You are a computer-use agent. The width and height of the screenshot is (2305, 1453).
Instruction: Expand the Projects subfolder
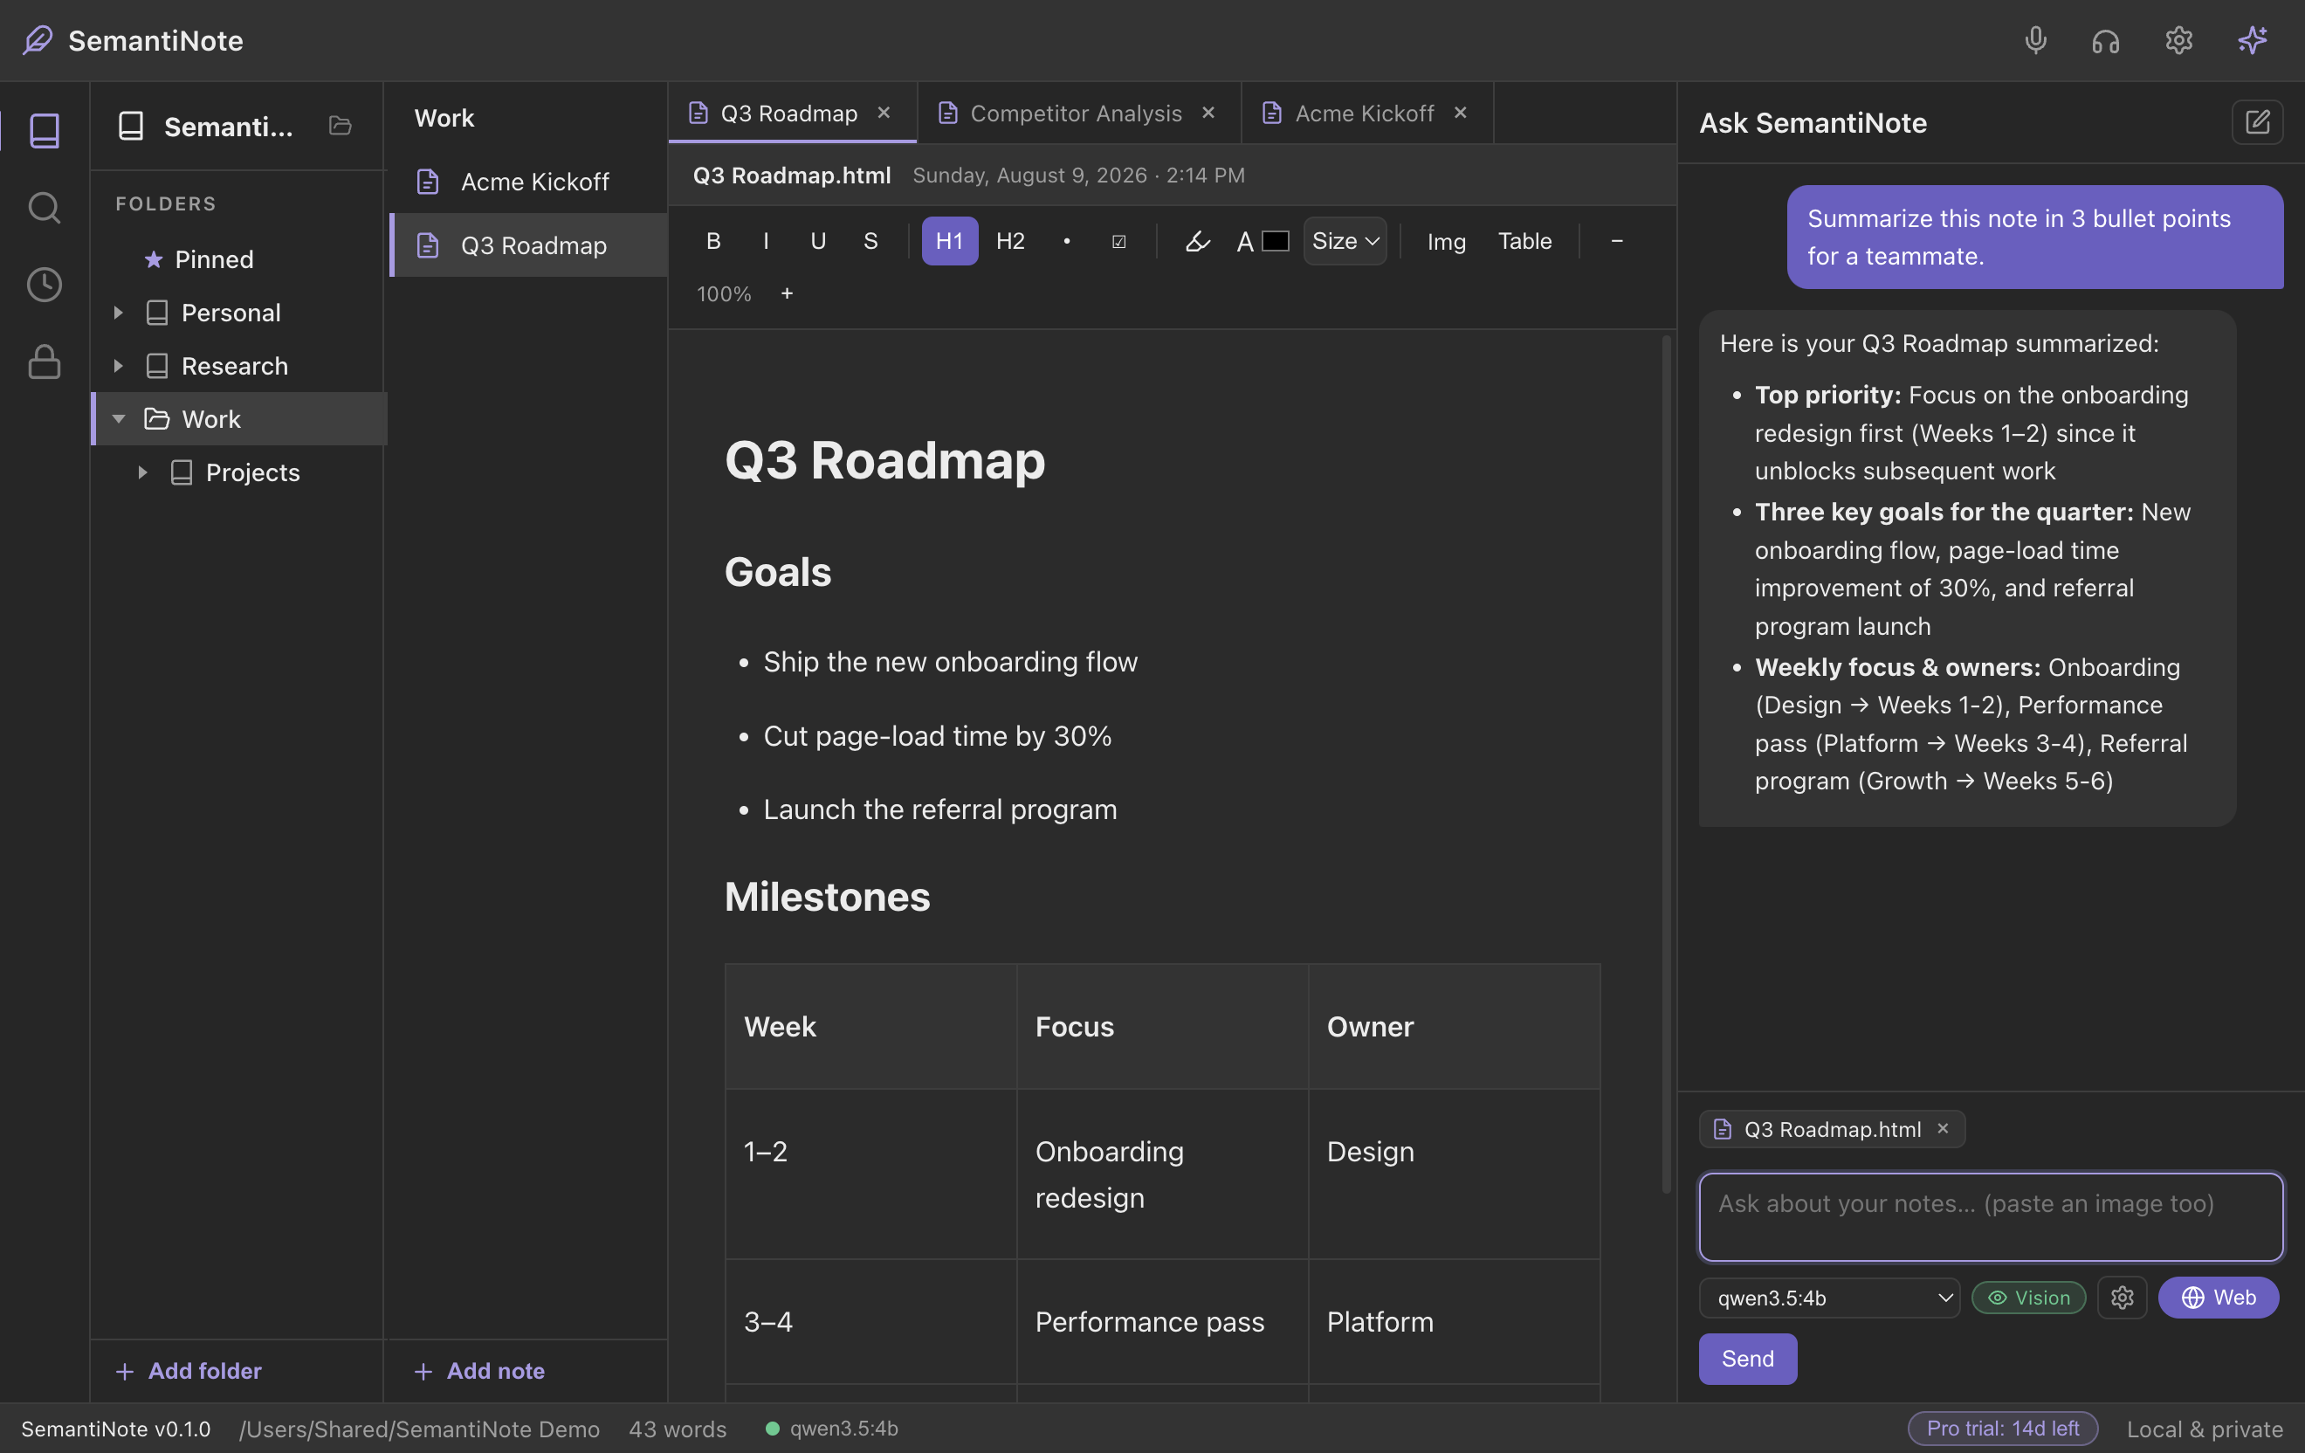(141, 472)
